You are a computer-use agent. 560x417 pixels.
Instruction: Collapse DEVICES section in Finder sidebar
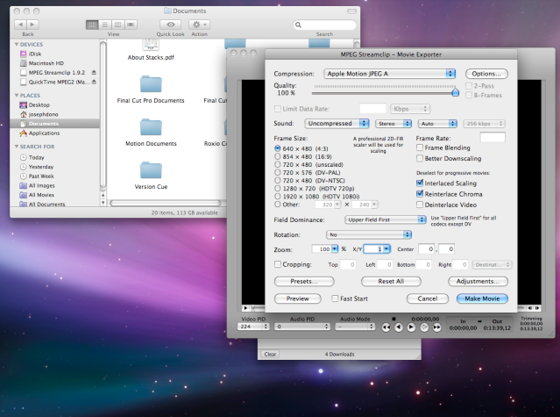17,45
